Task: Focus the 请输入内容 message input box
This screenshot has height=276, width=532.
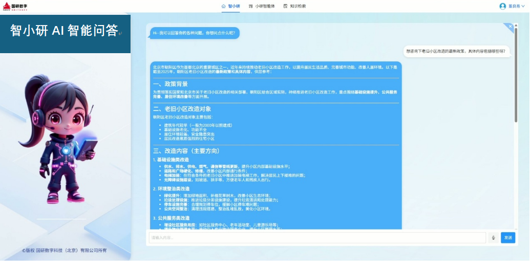Action: (x=317, y=238)
